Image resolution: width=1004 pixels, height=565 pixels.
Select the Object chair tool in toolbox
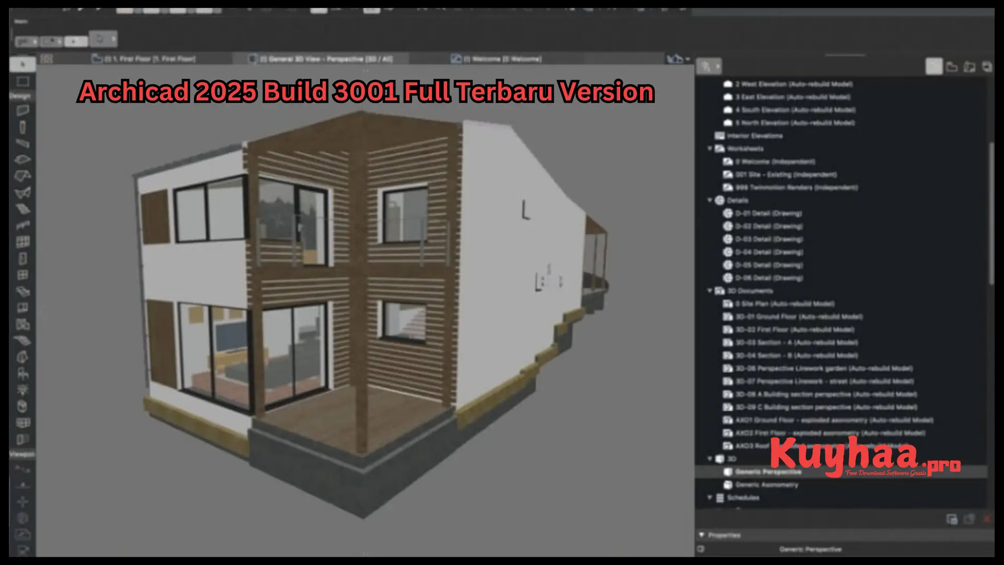22,374
